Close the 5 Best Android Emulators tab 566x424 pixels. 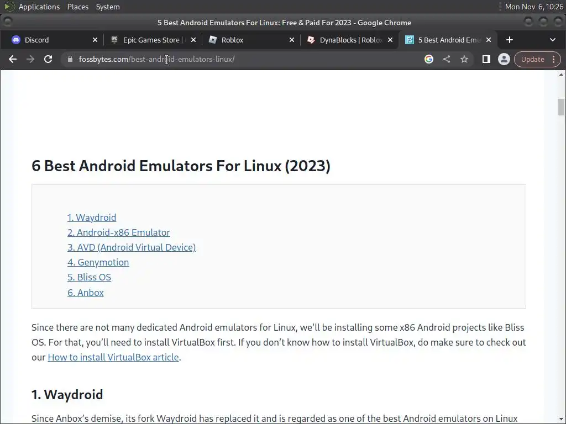[x=489, y=40]
